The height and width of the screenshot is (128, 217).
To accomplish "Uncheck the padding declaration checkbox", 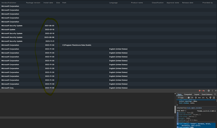I will [178, 120].
